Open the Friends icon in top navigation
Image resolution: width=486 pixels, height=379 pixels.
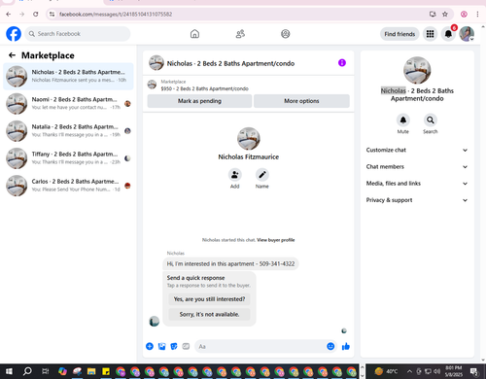[x=240, y=34]
